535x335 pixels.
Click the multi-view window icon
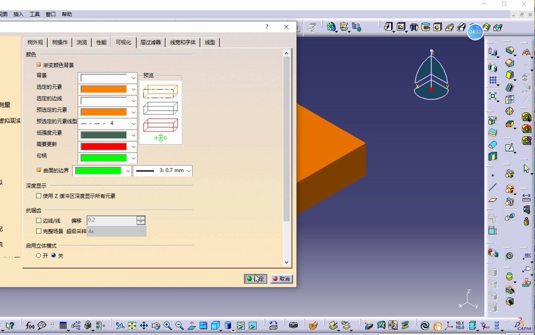(203, 325)
